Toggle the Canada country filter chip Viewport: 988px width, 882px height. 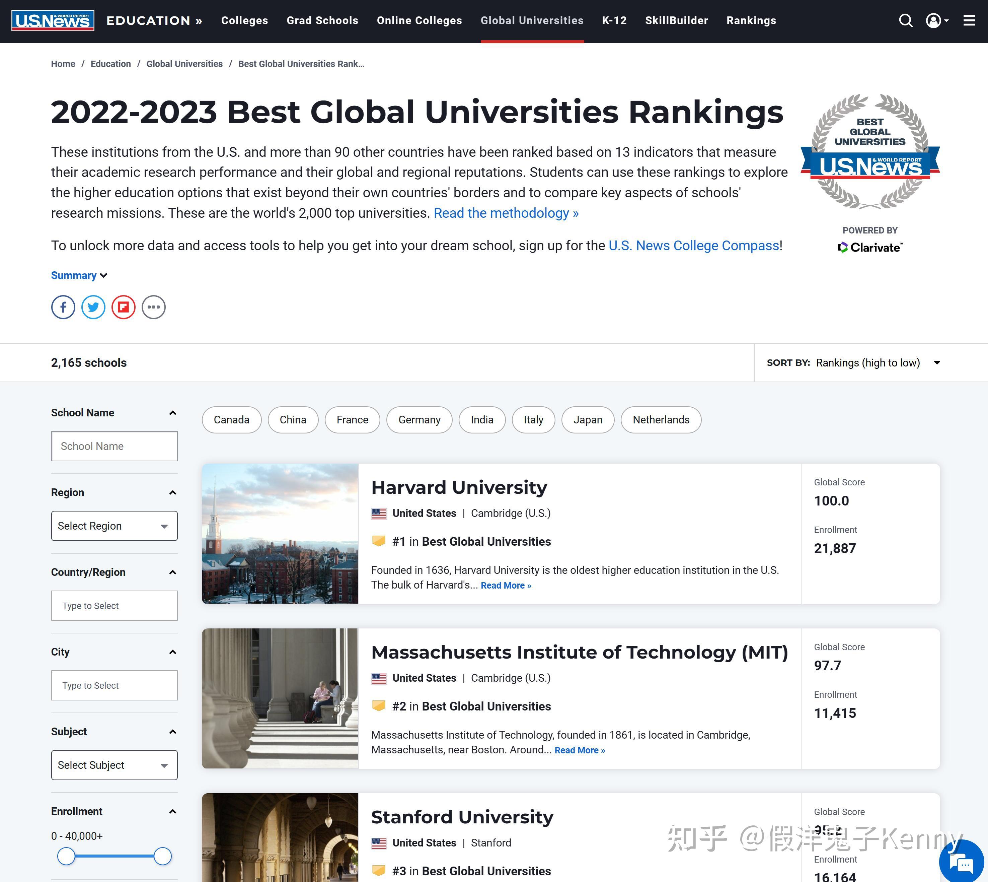[231, 420]
